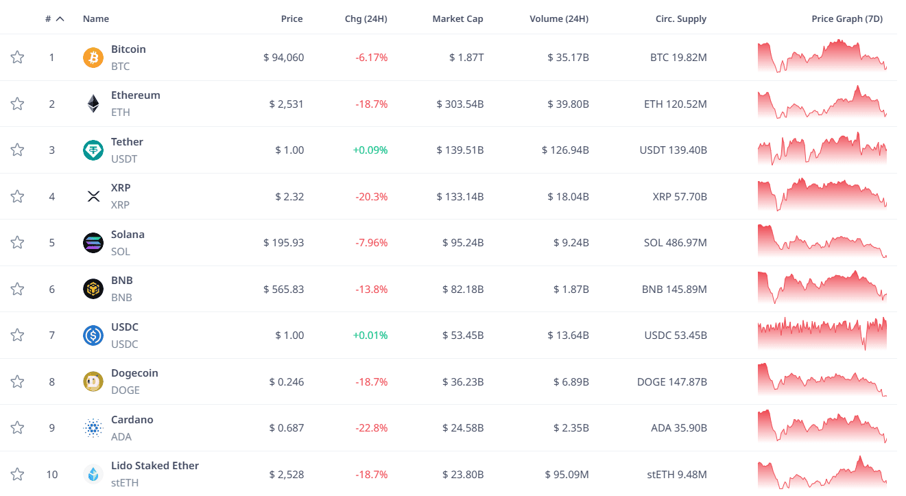
Task: Click the Tether logo icon
Action: click(x=93, y=150)
